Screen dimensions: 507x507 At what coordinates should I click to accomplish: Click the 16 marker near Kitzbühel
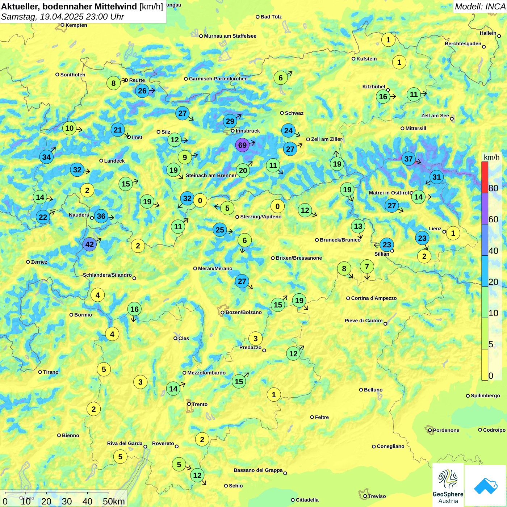tap(383, 97)
